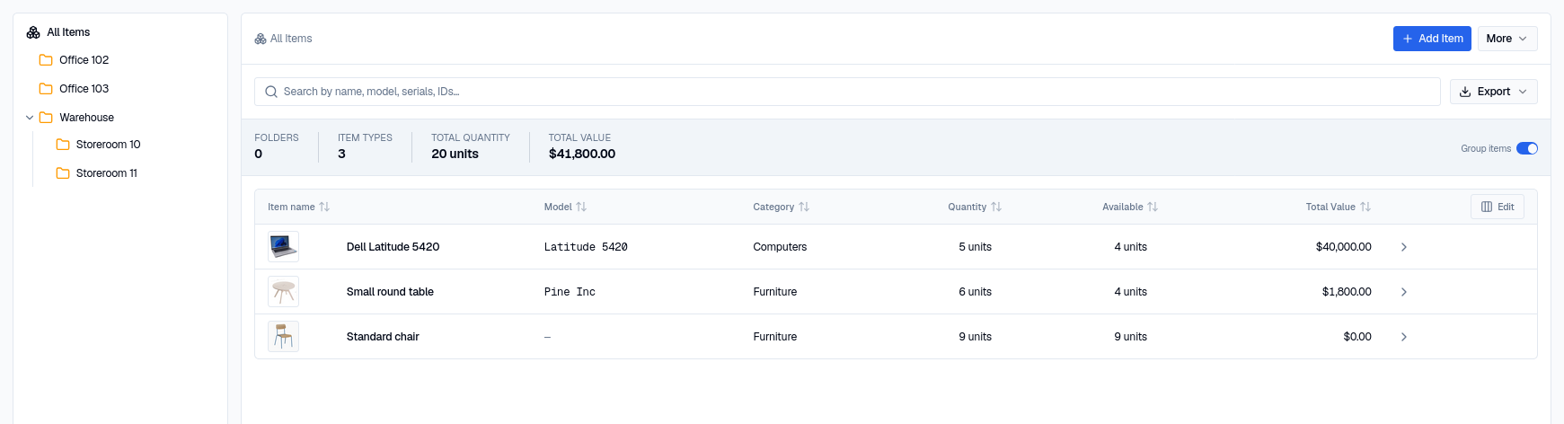Click the $0.00 total value cell
This screenshot has height=424, width=1564.
click(x=1357, y=337)
